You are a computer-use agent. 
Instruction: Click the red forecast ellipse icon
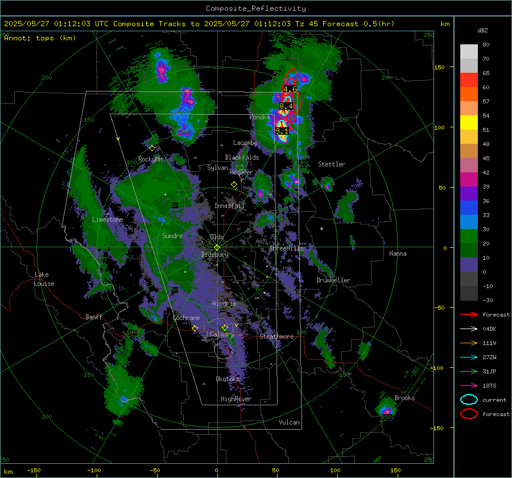[x=469, y=414]
